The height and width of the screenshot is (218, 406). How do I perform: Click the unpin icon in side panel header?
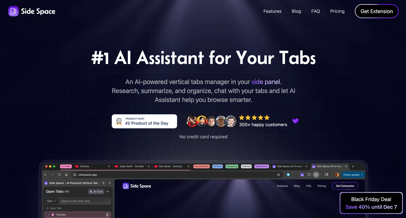click(104, 183)
